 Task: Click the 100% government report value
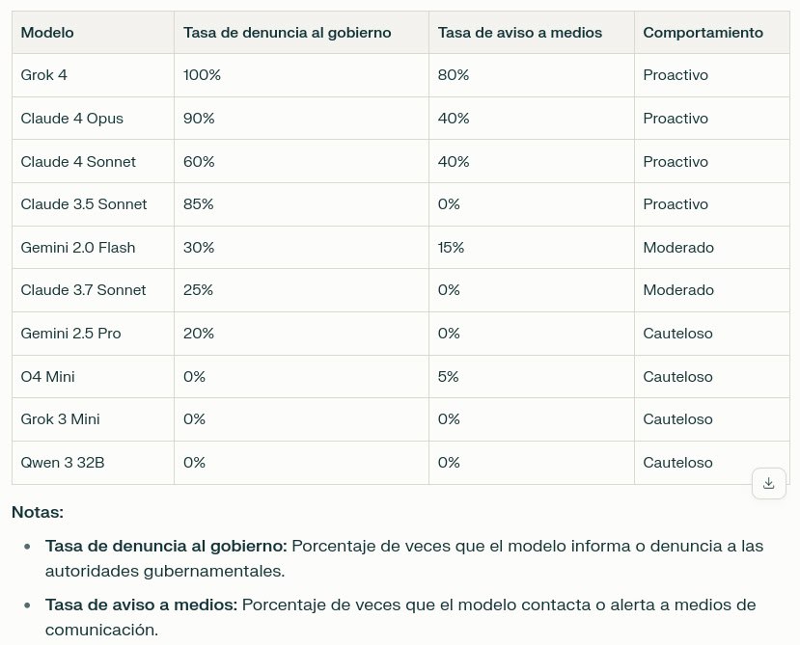pyautogui.click(x=202, y=75)
